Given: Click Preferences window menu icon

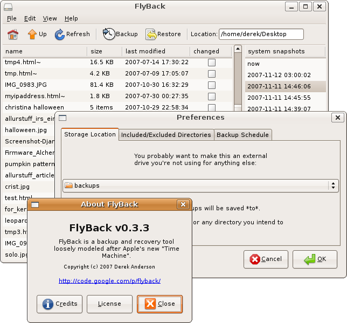Looking at the screenshot, I should point(63,118).
